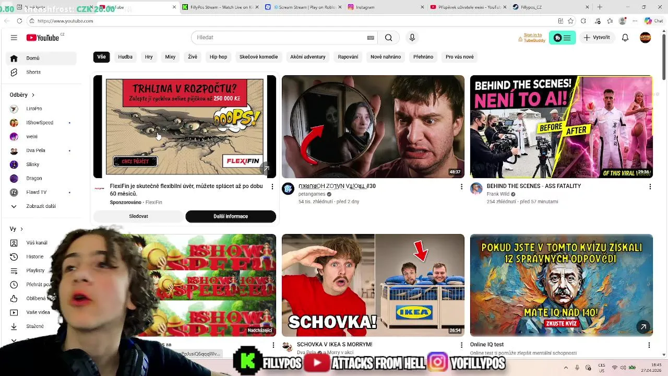Click the petangames channel avatar
This screenshot has width=668, height=376.
click(288, 189)
